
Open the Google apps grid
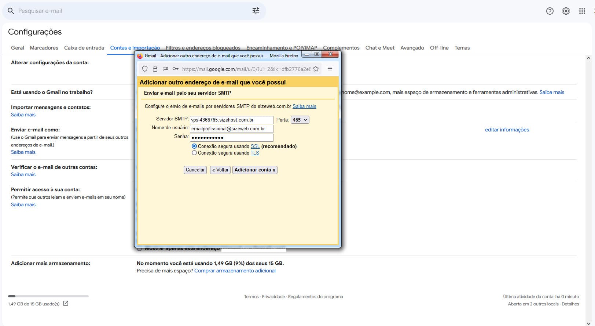(x=582, y=11)
